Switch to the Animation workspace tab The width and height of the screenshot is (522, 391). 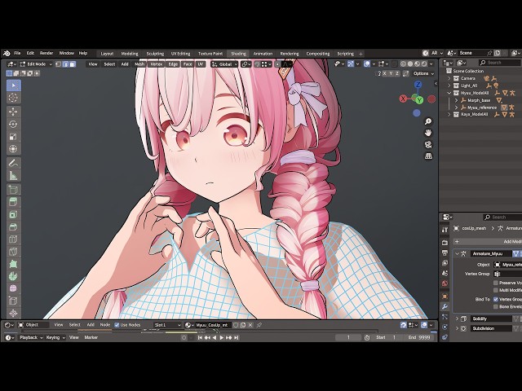263,54
